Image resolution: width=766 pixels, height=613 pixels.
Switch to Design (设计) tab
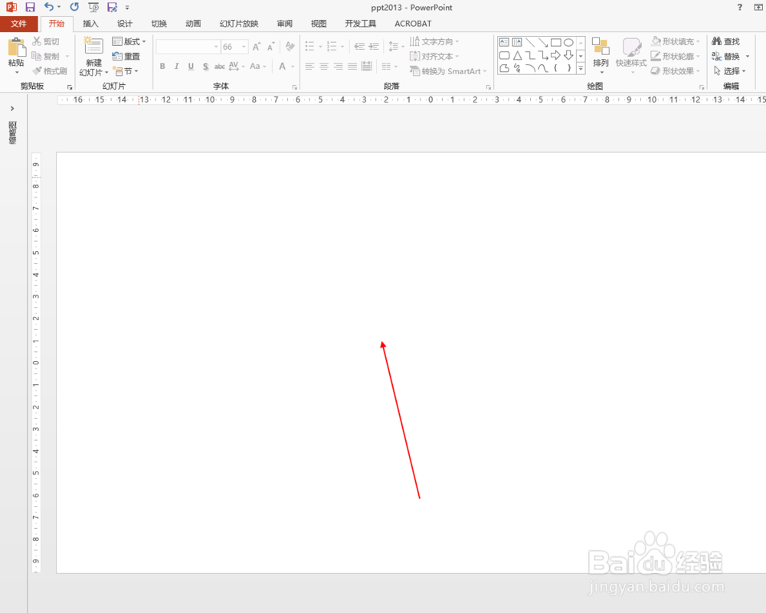[x=125, y=24]
